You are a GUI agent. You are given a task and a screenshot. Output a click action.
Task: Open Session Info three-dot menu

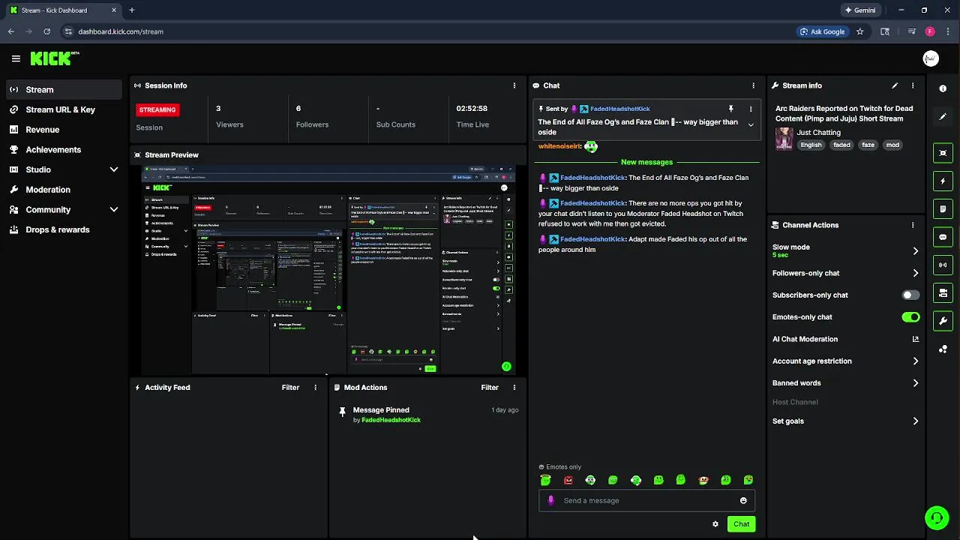tap(514, 85)
